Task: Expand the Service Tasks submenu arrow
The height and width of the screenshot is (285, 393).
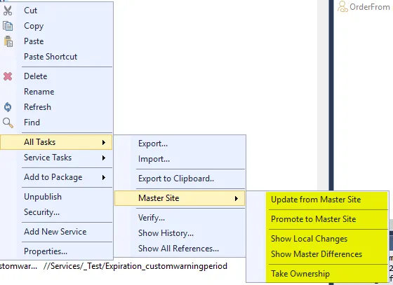Action: (x=104, y=158)
